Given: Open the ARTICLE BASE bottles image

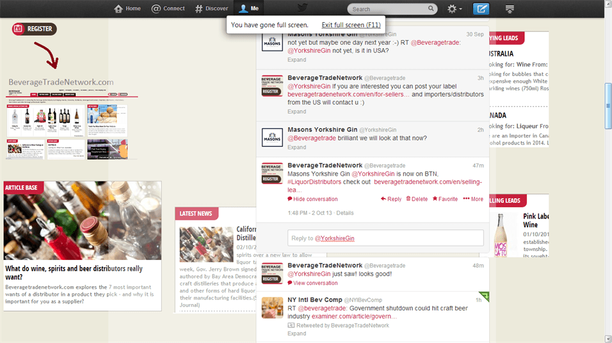Looking at the screenshot, I should 83,220.
